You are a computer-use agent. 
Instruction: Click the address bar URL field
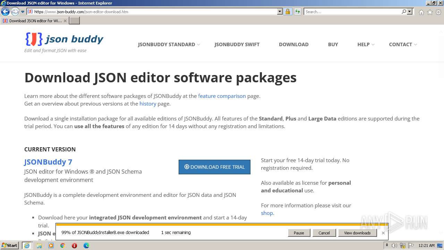152,11
